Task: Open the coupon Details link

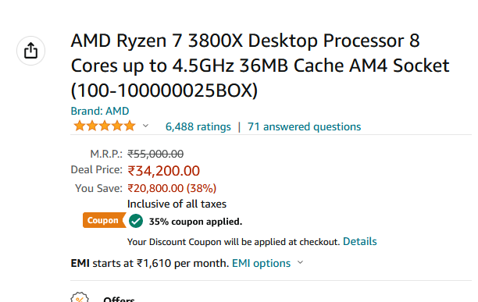Action: [x=360, y=241]
